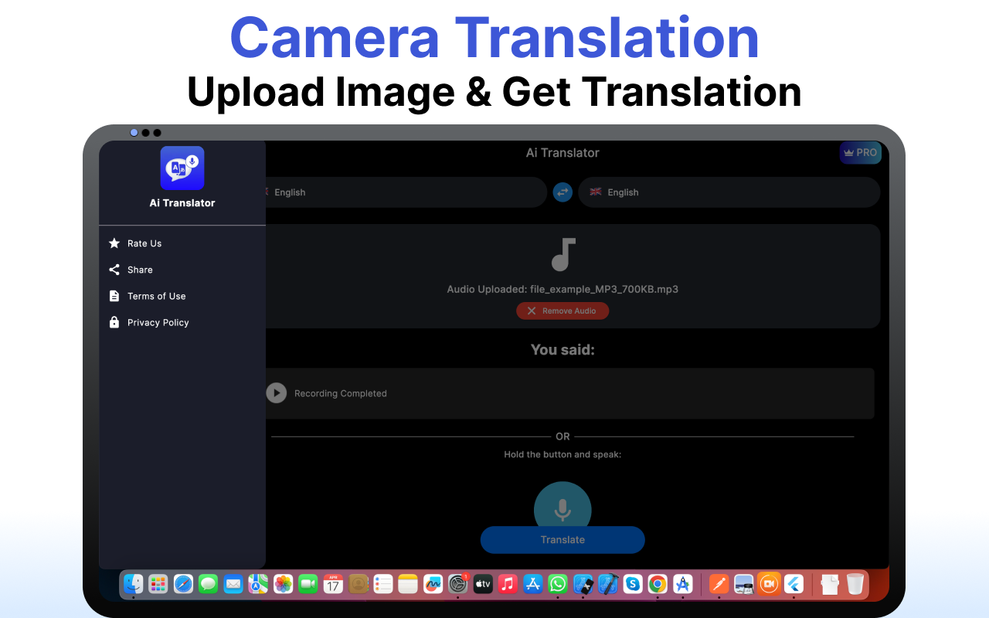Remove the uploaded audio file
Viewport: 989px width, 618px height.
coord(562,311)
